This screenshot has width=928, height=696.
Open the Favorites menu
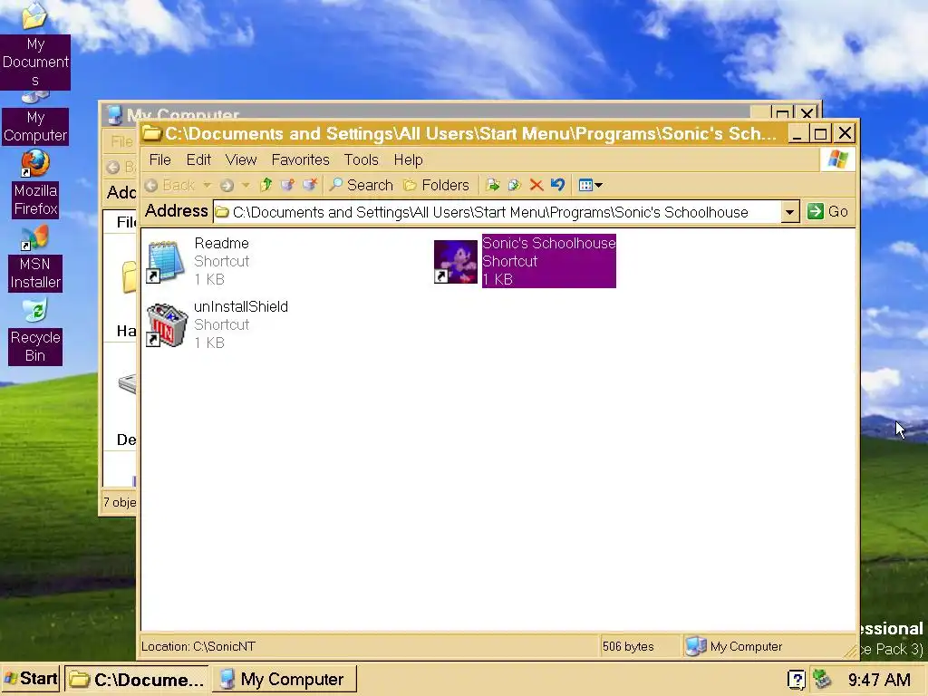click(x=300, y=159)
